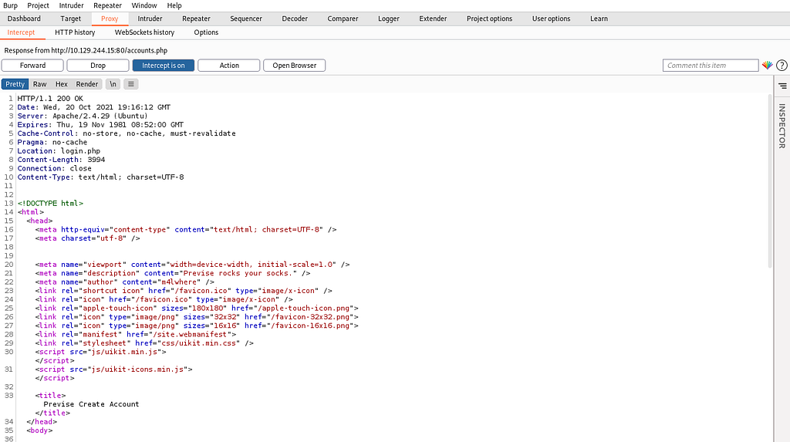Select the Proxy tab
790x442 pixels.
point(110,19)
